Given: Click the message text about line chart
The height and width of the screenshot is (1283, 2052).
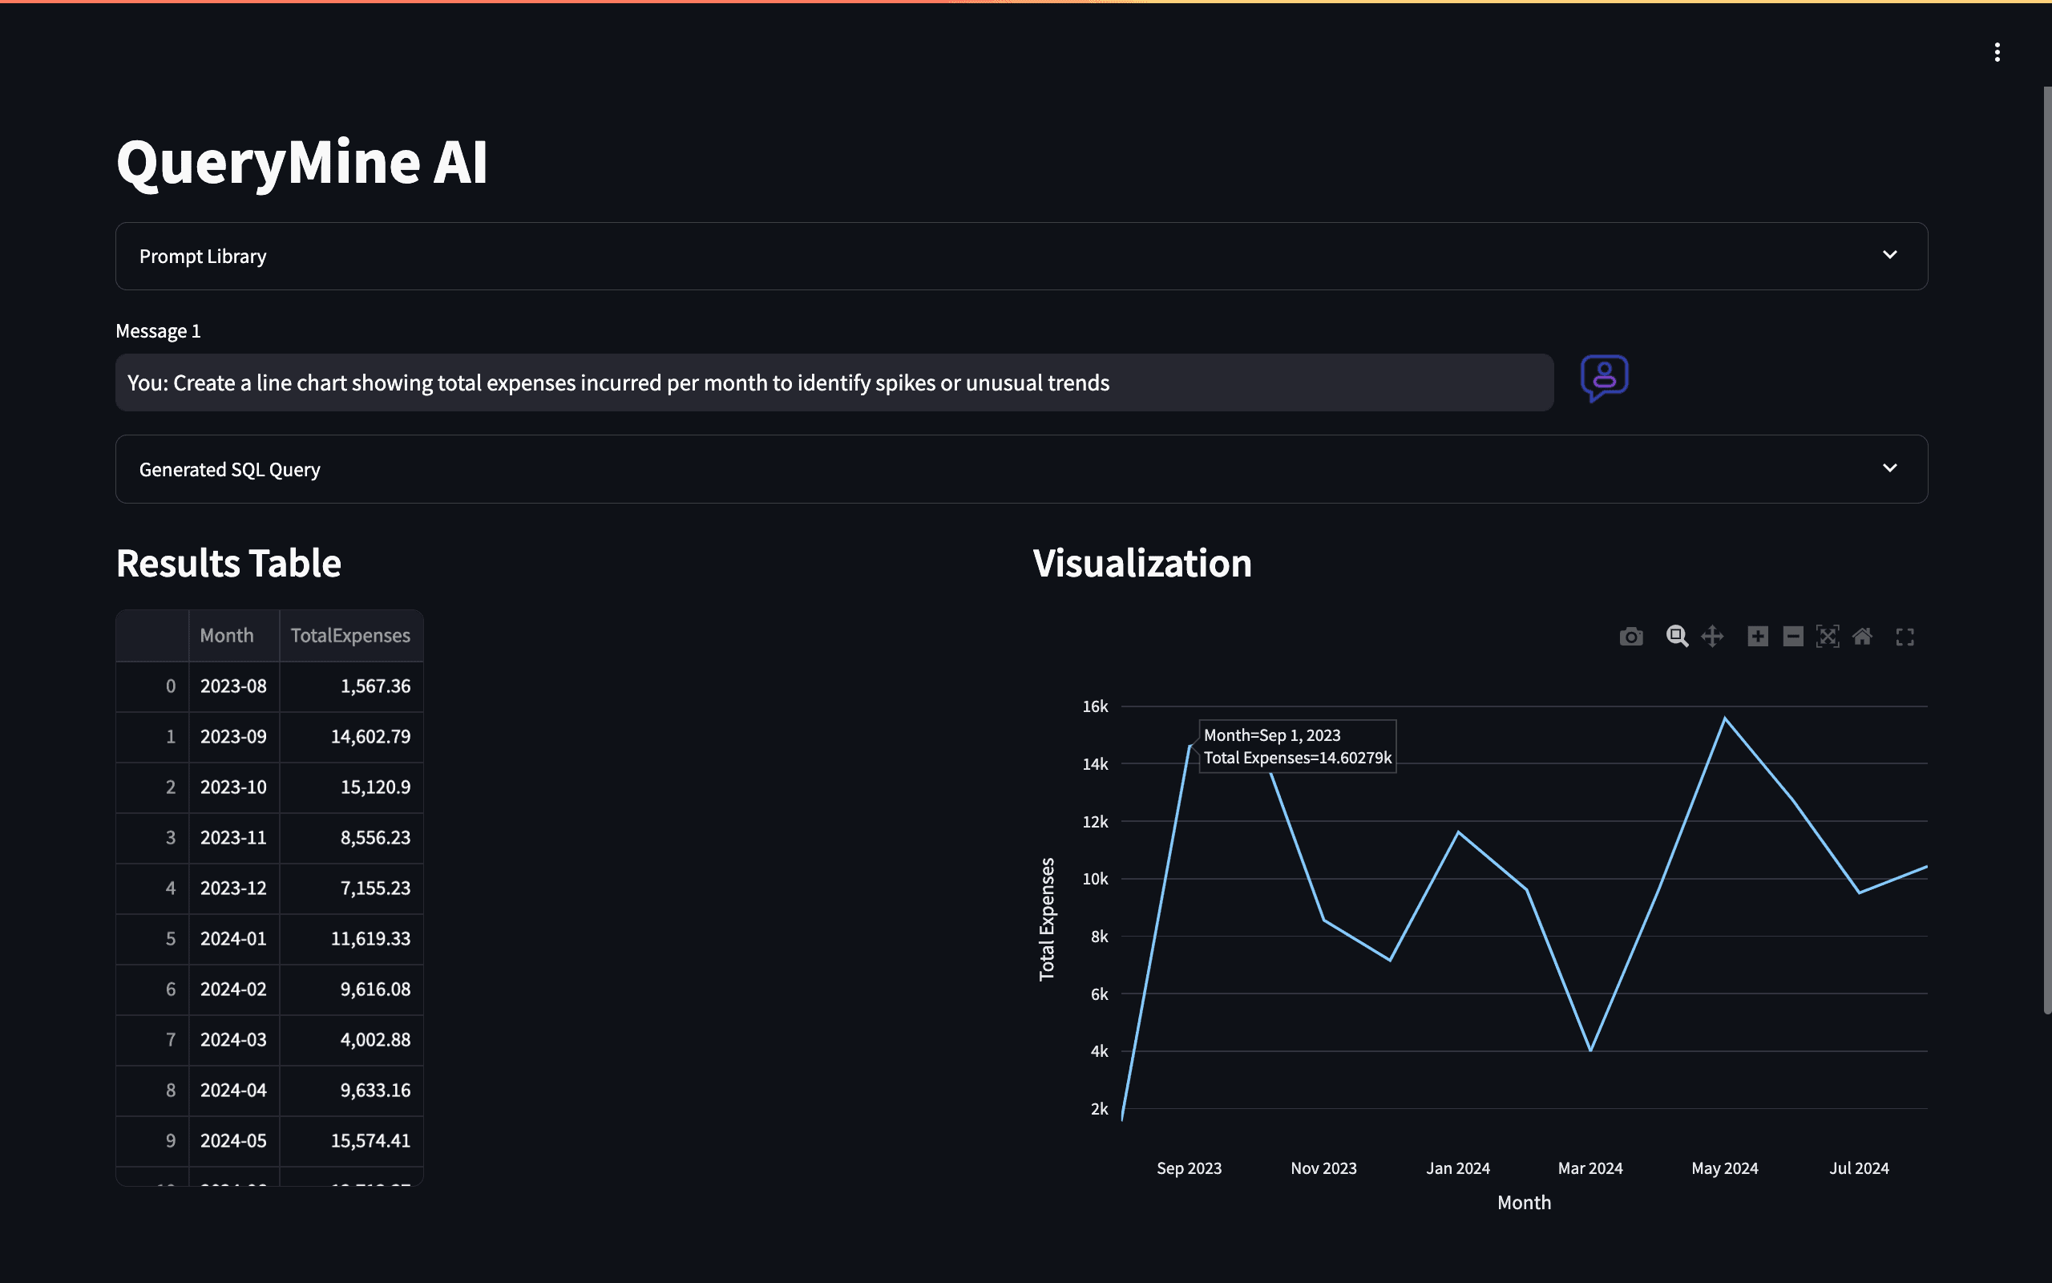Looking at the screenshot, I should click(x=618, y=382).
